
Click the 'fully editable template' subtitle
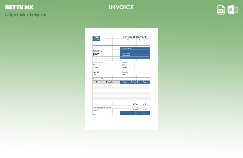[25, 15]
